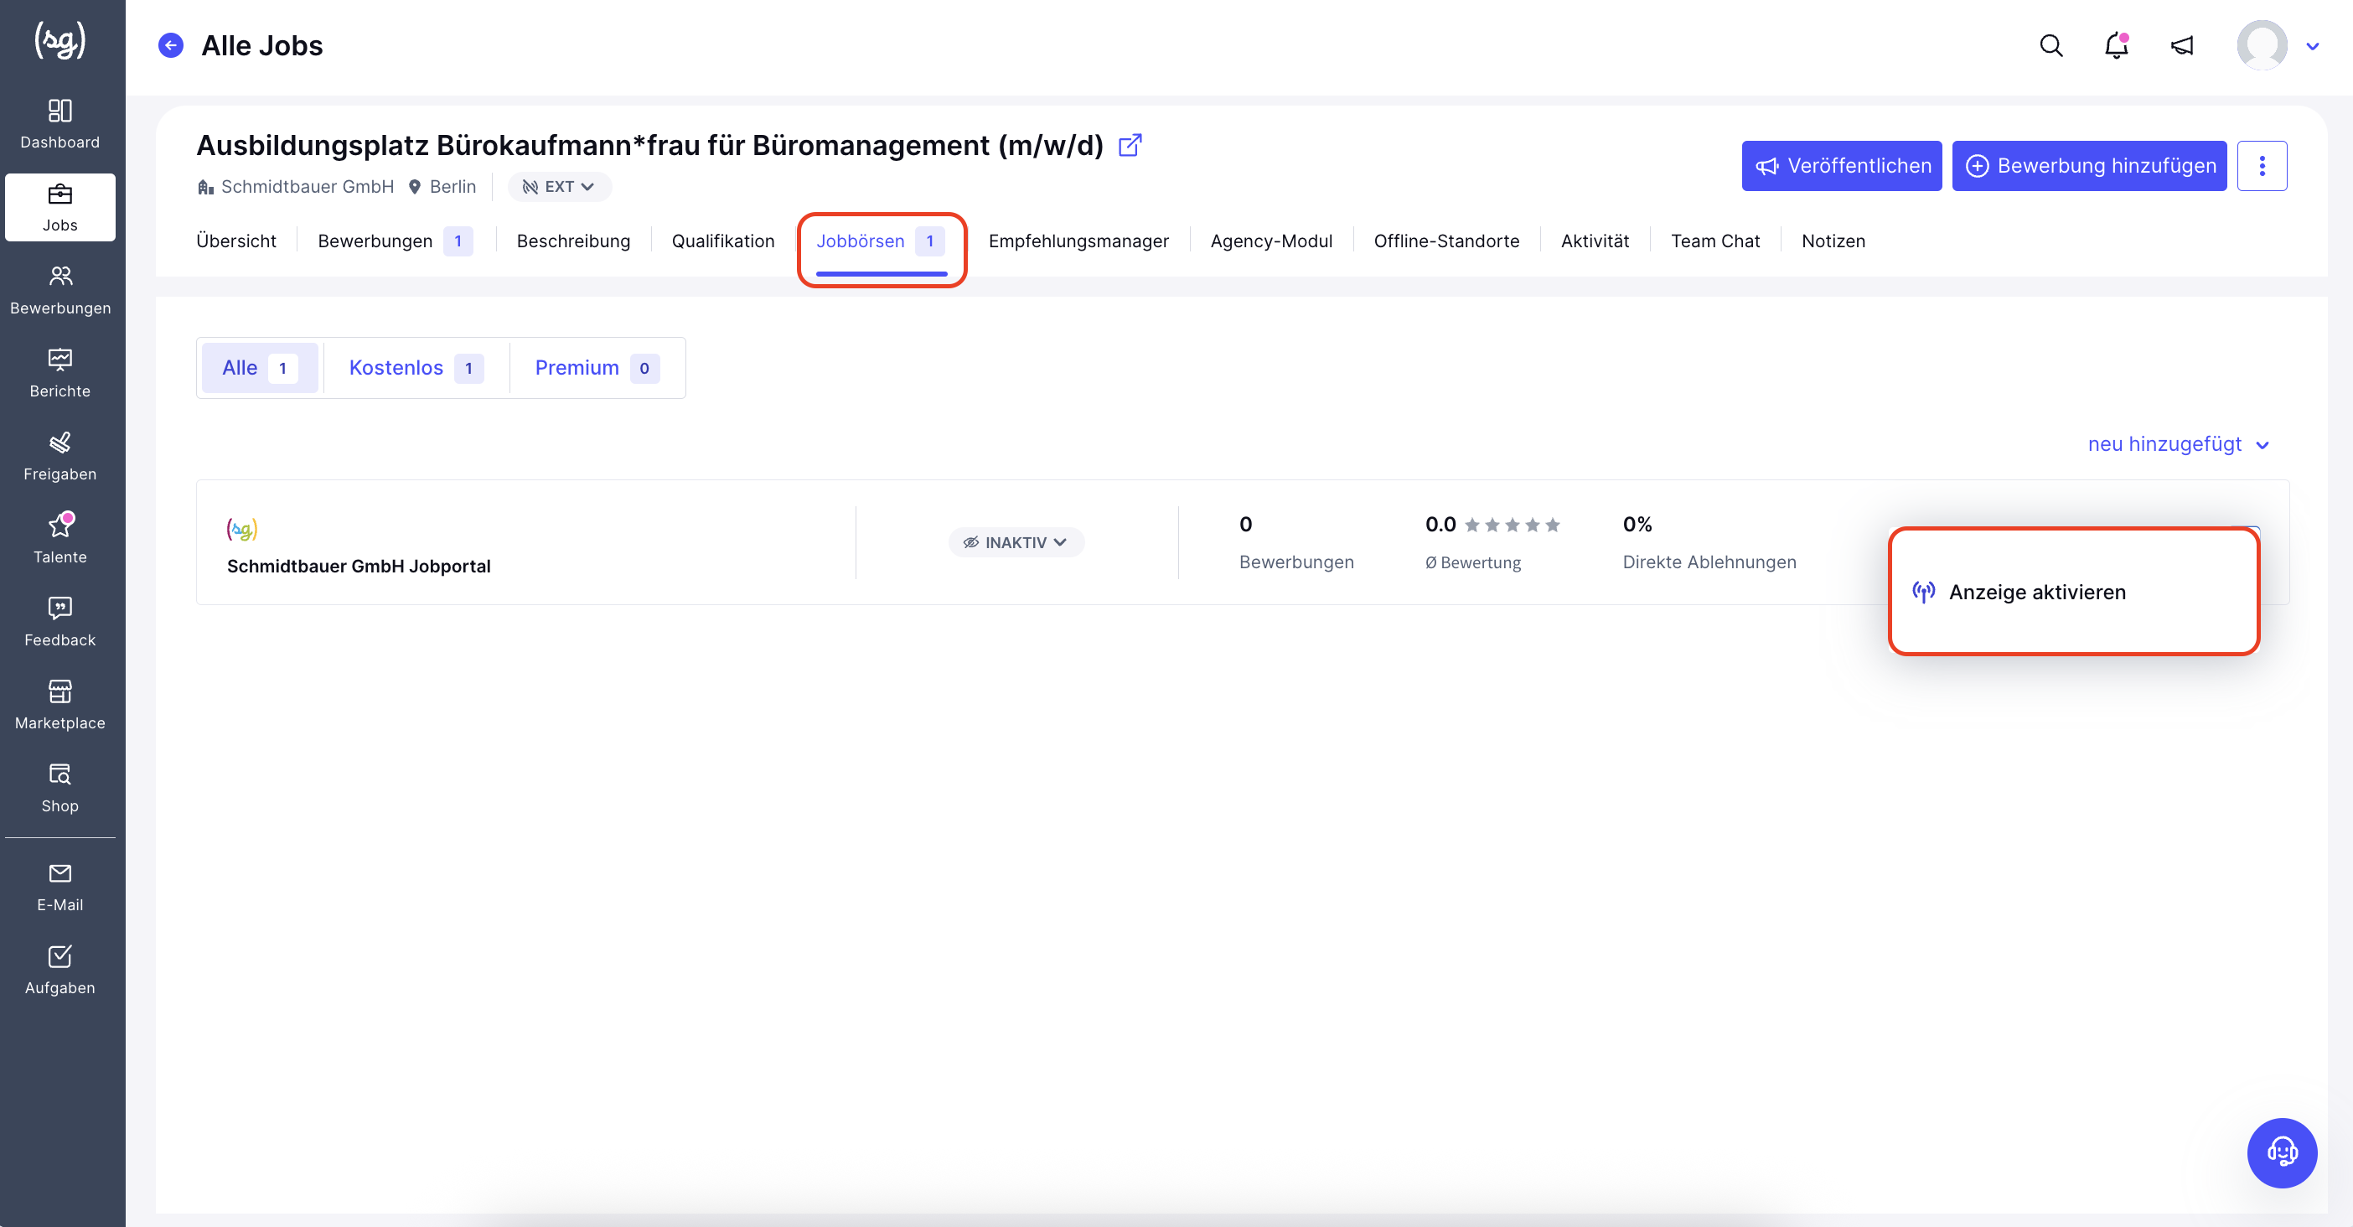Filter job boards by Premium

click(x=597, y=368)
